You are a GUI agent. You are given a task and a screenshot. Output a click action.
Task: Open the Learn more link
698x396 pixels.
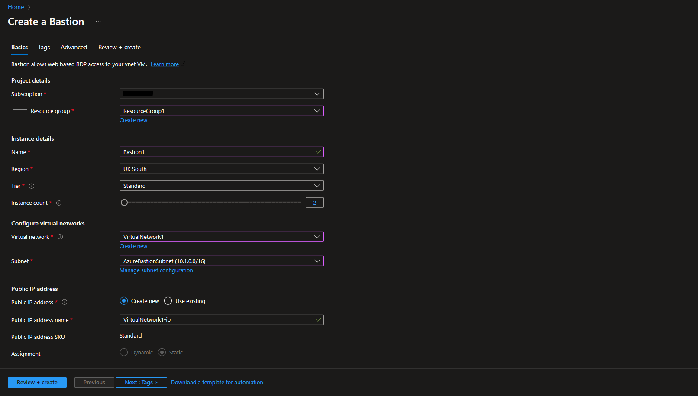pos(165,64)
